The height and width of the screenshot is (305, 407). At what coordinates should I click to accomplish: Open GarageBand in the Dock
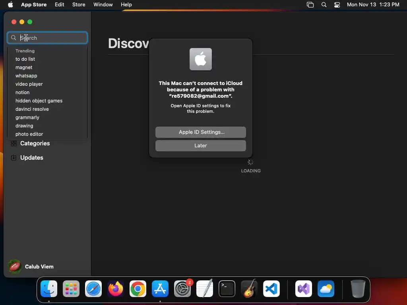pos(249,289)
